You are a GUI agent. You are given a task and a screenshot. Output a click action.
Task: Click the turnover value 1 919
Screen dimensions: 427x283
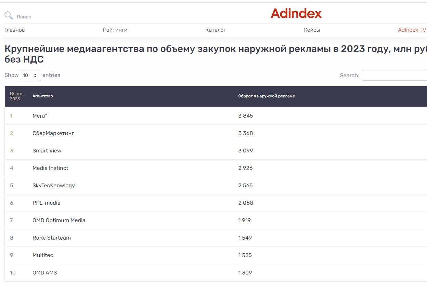[245, 220]
